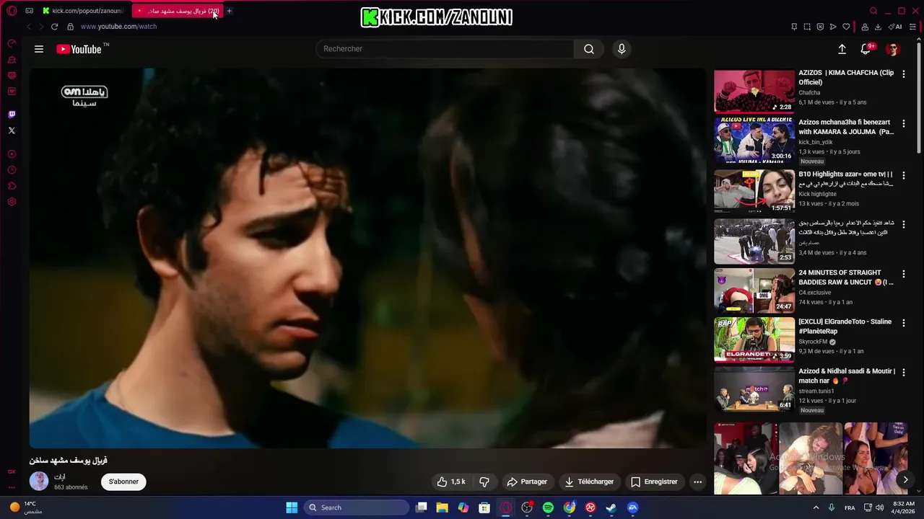Screen dimensions: 924x519
Task: Dislike the video with thumbs down
Action: click(x=484, y=482)
